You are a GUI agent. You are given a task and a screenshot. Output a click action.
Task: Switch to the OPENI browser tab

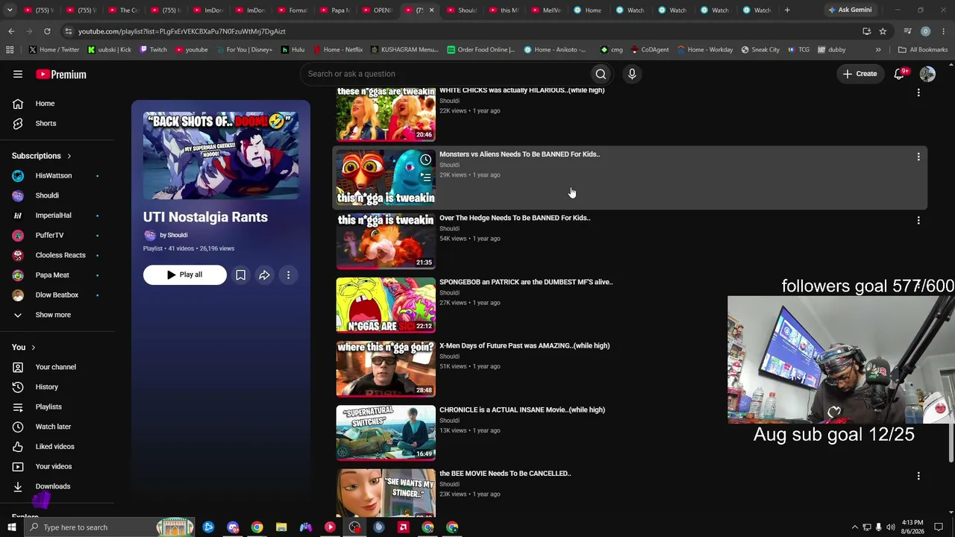point(375,10)
